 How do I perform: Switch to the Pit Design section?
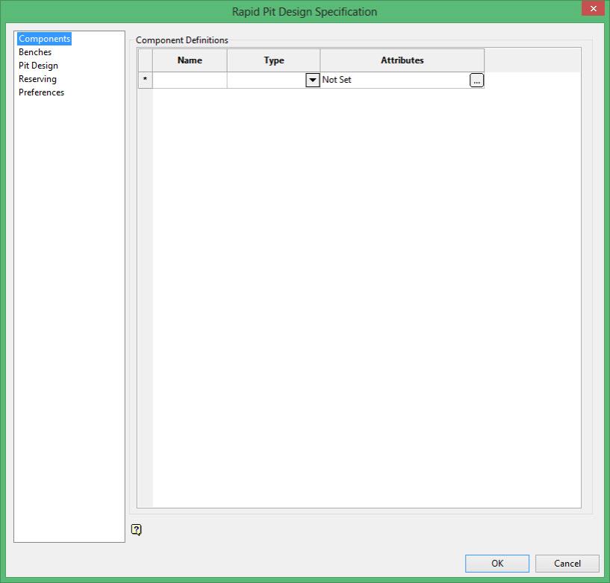coord(38,66)
